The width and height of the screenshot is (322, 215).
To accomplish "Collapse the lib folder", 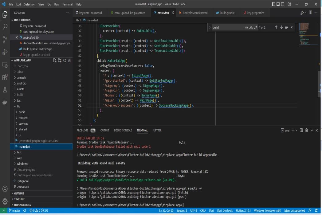I will [x=19, y=106].
